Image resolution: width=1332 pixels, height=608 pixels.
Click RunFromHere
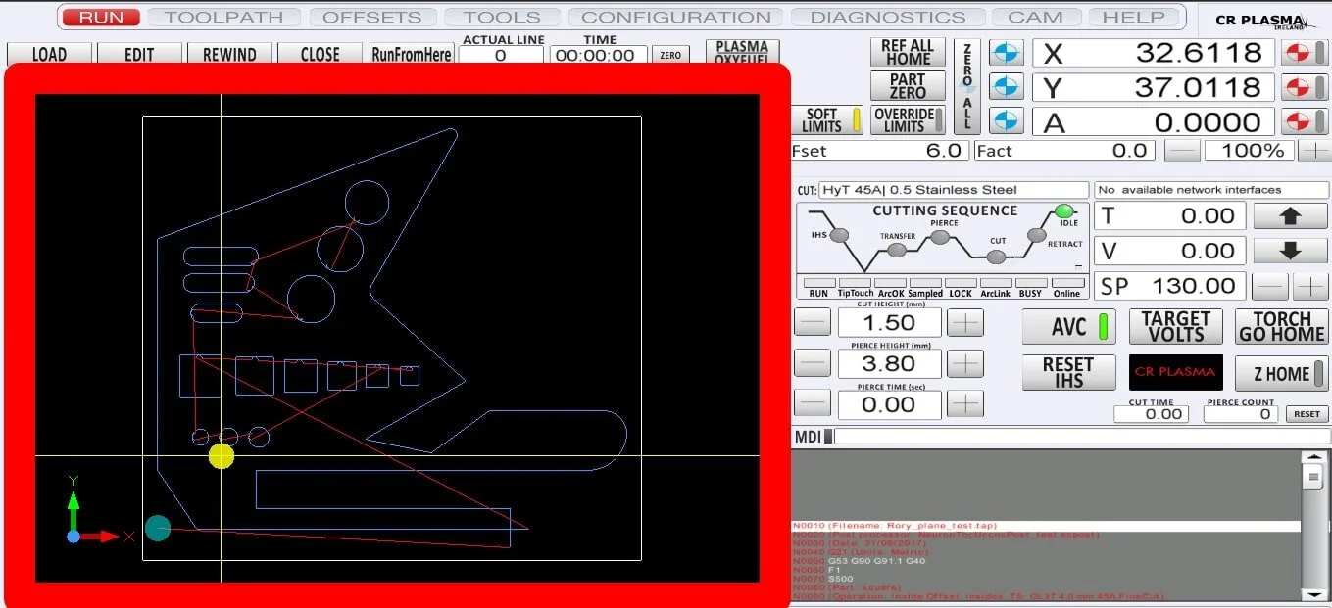point(412,54)
